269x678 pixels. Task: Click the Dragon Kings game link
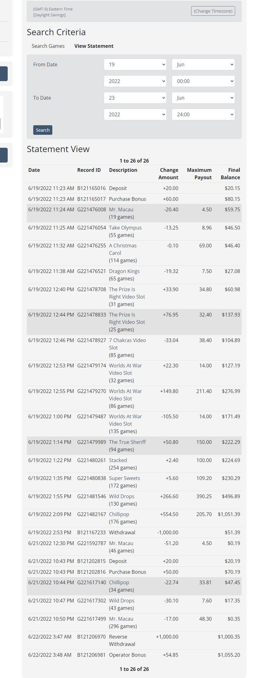(x=124, y=271)
